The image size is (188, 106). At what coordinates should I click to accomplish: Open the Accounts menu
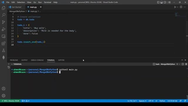[4, 89]
